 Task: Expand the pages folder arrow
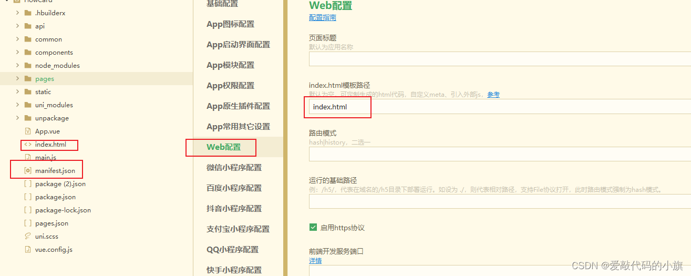tap(17, 78)
